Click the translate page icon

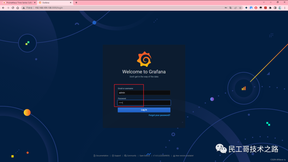tap(230, 8)
